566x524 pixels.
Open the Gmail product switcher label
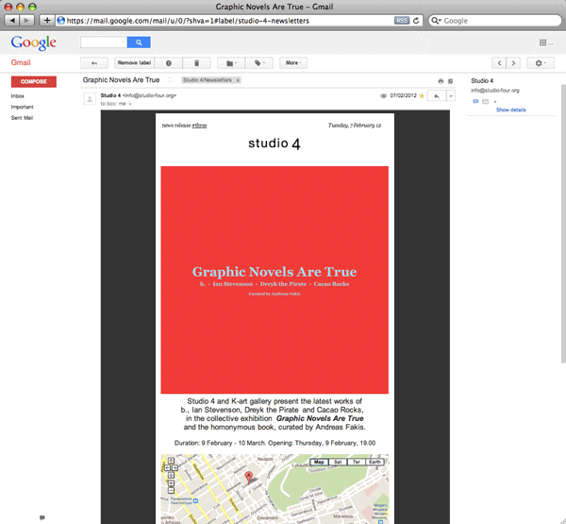point(21,62)
